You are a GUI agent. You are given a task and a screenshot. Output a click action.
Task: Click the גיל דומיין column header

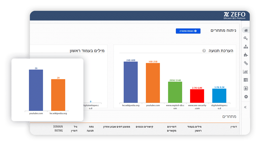point(74,128)
